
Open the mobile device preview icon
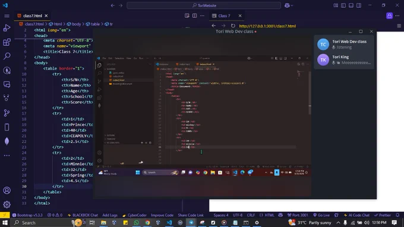pyautogui.click(x=7, y=127)
